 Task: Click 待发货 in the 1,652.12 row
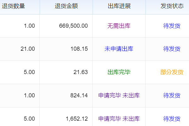click(x=172, y=119)
